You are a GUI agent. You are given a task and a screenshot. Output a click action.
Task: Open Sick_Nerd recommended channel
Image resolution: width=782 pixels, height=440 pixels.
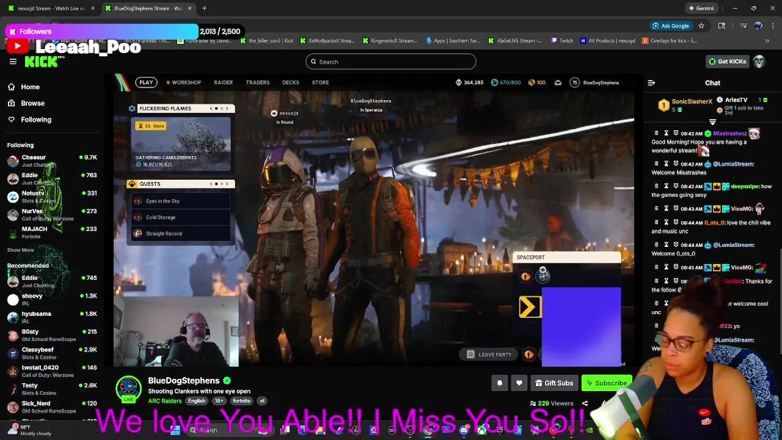(x=52, y=407)
